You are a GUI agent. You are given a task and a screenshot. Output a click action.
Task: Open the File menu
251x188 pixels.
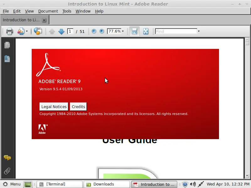[x=6, y=11]
